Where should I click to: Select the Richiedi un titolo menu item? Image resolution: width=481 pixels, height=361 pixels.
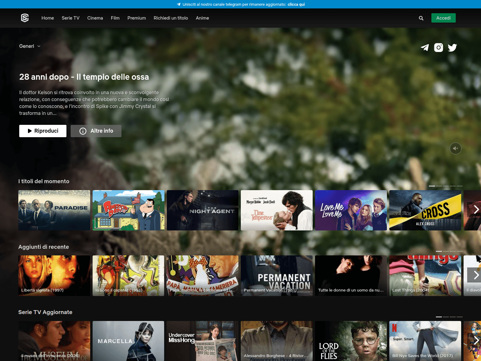click(x=171, y=18)
